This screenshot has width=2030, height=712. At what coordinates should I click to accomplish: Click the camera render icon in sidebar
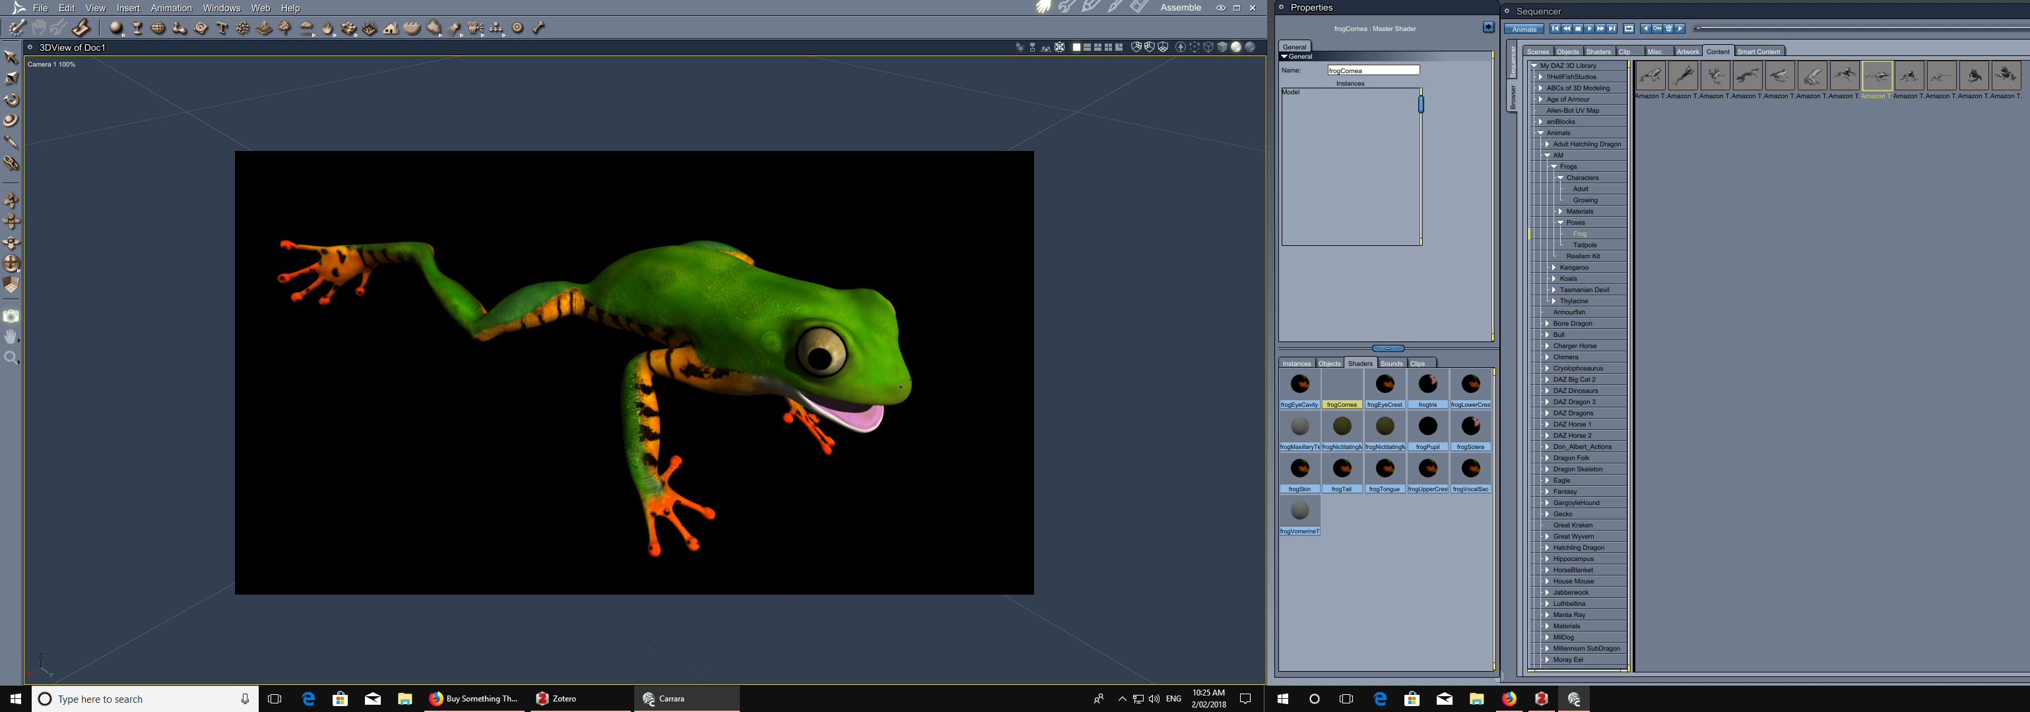click(x=11, y=316)
